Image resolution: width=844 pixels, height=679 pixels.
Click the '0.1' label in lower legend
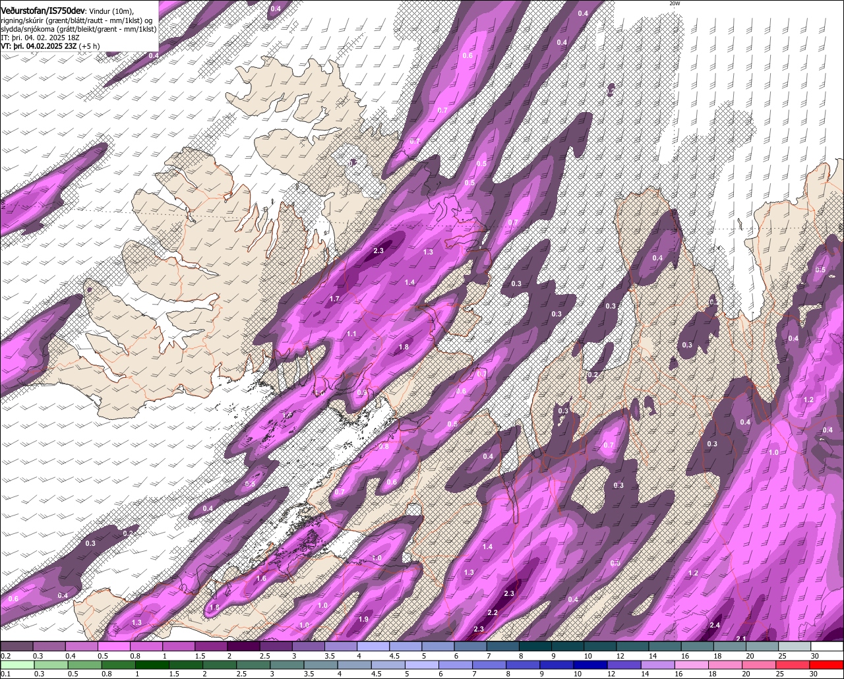point(6,674)
